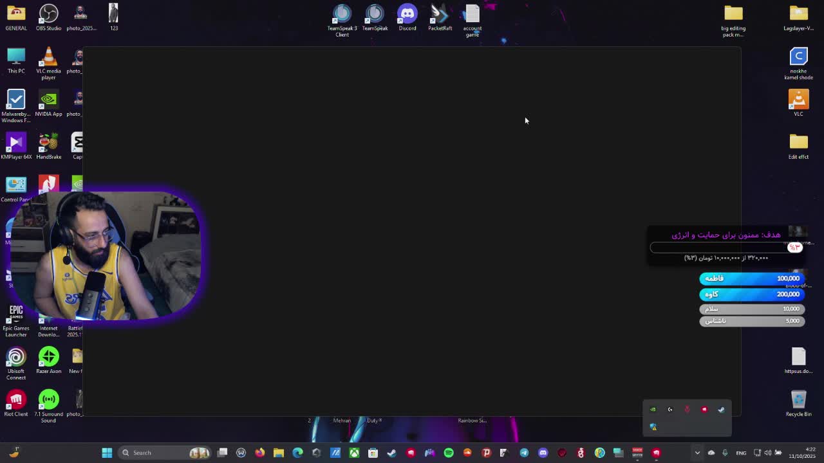Click the Steam icon in tray overflow
Image resolution: width=824 pixels, height=463 pixels.
tap(721, 410)
